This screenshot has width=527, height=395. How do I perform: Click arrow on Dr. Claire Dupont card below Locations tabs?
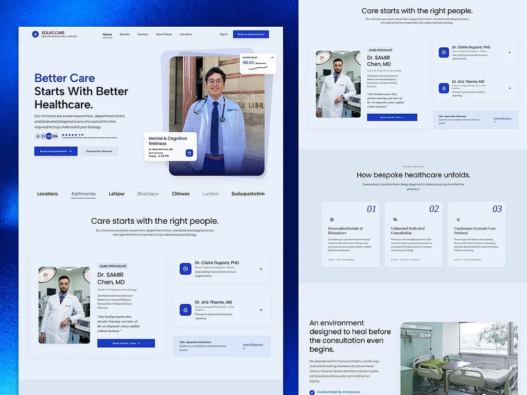(261, 268)
